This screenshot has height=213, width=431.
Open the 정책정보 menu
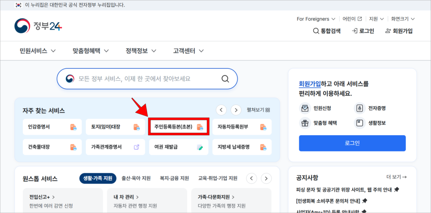point(141,51)
